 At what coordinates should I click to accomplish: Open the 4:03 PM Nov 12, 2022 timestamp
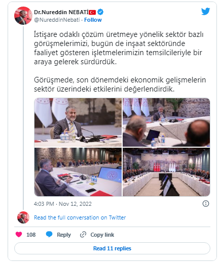pos(63,204)
